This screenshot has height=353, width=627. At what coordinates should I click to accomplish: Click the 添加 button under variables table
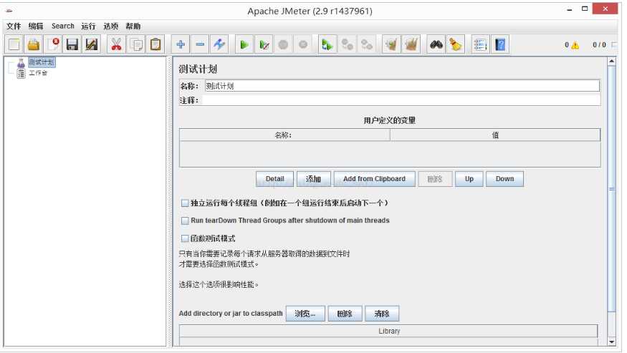314,179
